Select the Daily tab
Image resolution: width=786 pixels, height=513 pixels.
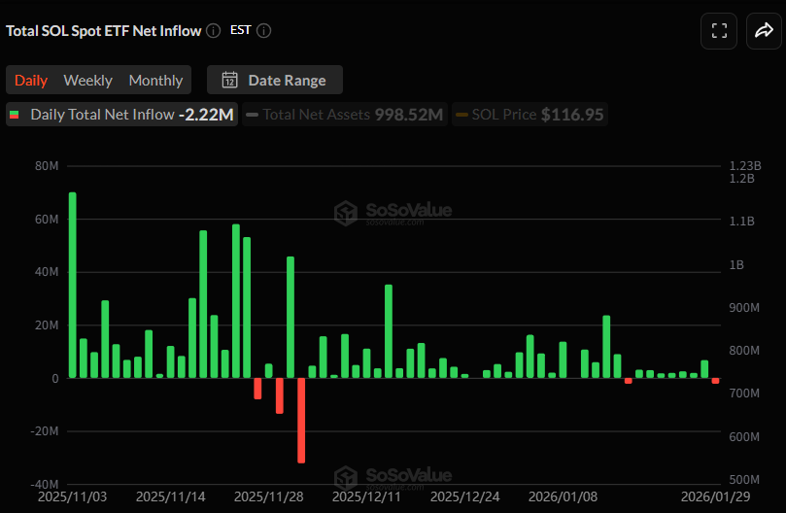31,81
